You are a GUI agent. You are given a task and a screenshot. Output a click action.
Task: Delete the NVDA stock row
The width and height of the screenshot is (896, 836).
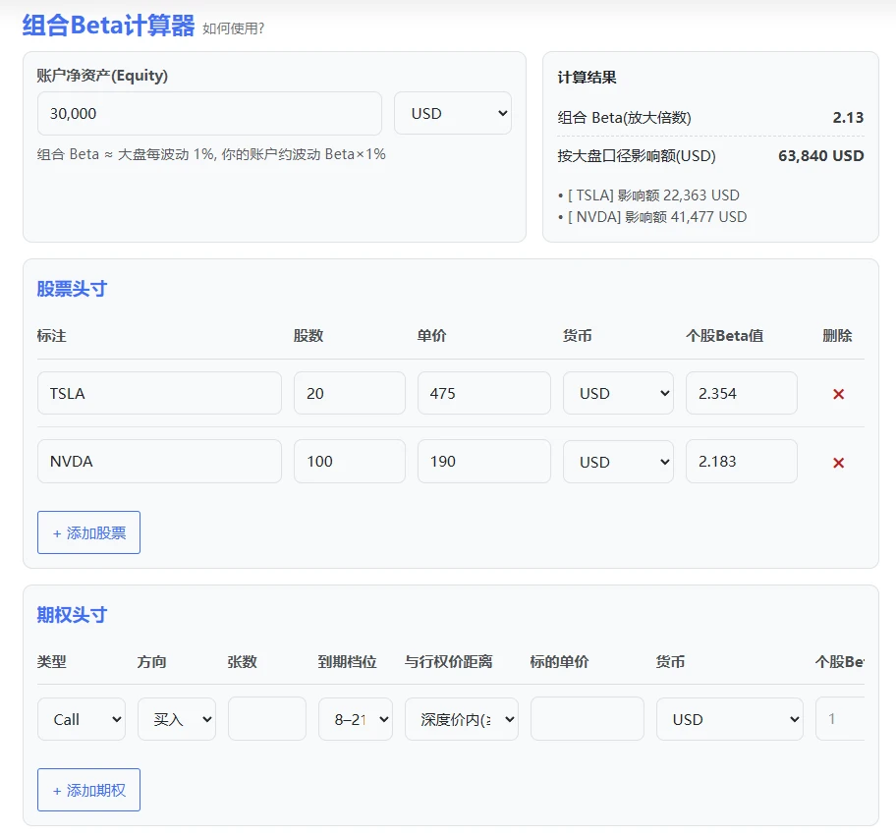(838, 463)
